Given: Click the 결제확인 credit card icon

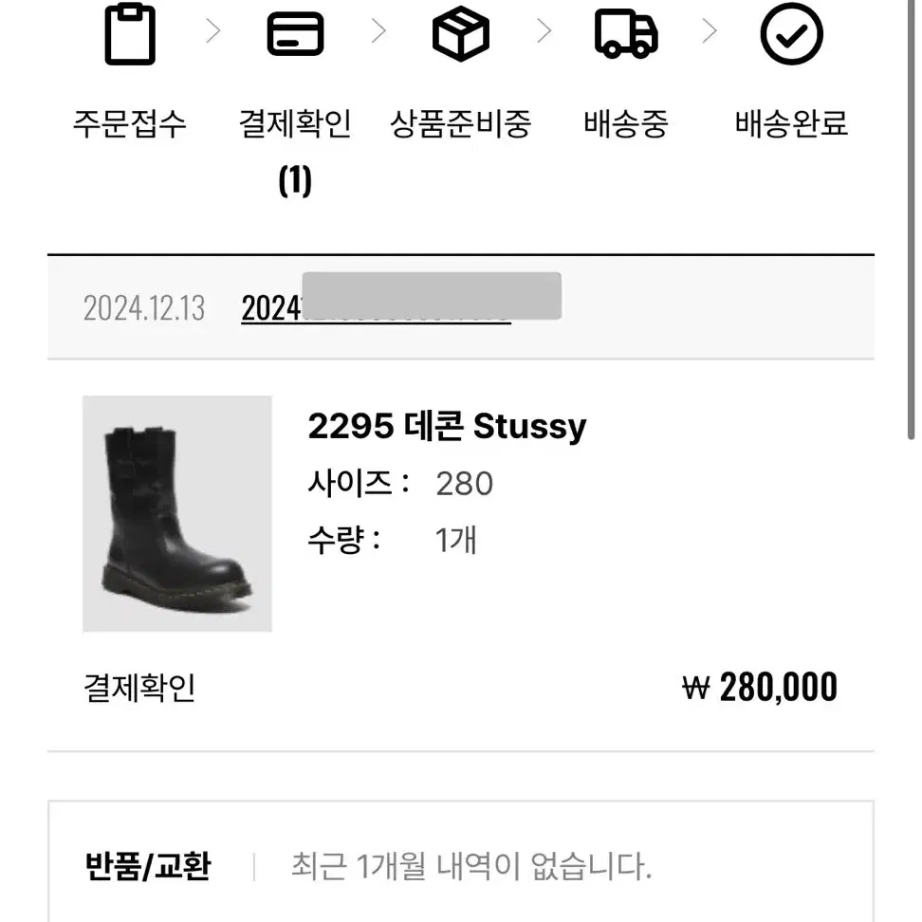Looking at the screenshot, I should click(295, 34).
